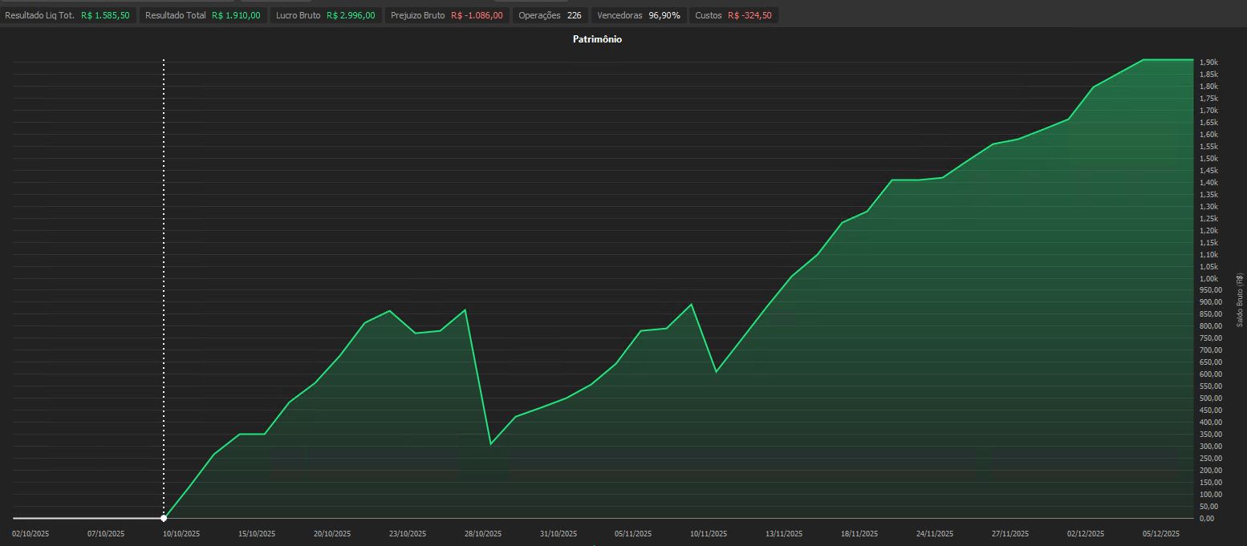Click the 0,00 value on y-axis
The height and width of the screenshot is (546, 1247).
(1208, 519)
